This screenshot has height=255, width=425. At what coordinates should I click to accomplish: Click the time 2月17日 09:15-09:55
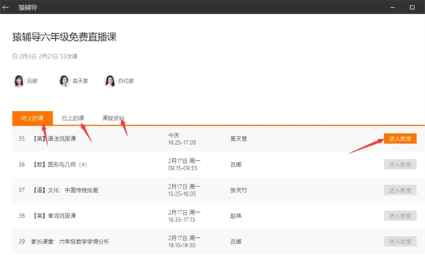184,165
